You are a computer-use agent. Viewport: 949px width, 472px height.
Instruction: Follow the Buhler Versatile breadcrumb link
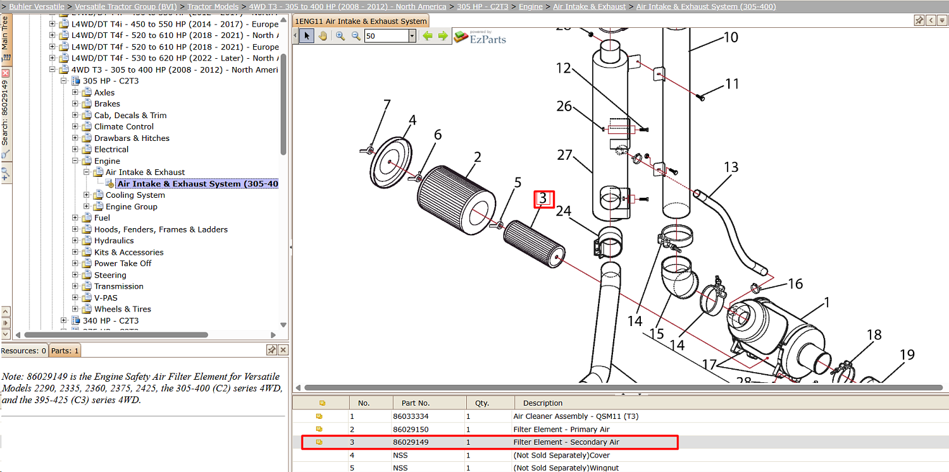pos(37,6)
